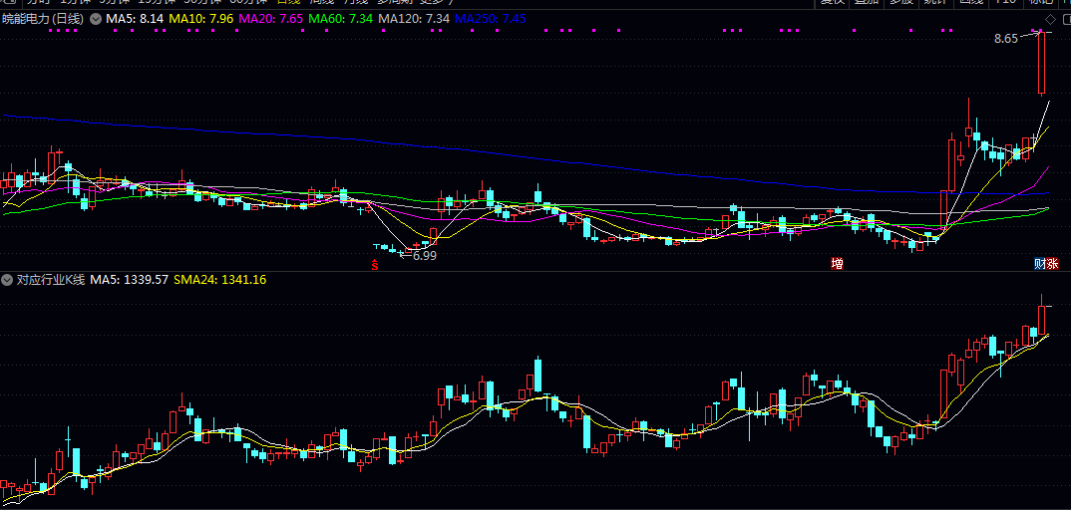Click the 复权 button in top toolbar
The height and width of the screenshot is (510, 1071).
tap(833, 2)
